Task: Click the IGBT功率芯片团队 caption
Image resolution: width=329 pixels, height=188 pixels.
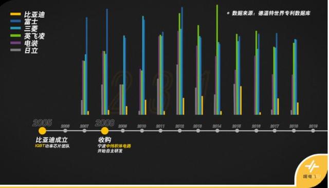Action: 52,146
